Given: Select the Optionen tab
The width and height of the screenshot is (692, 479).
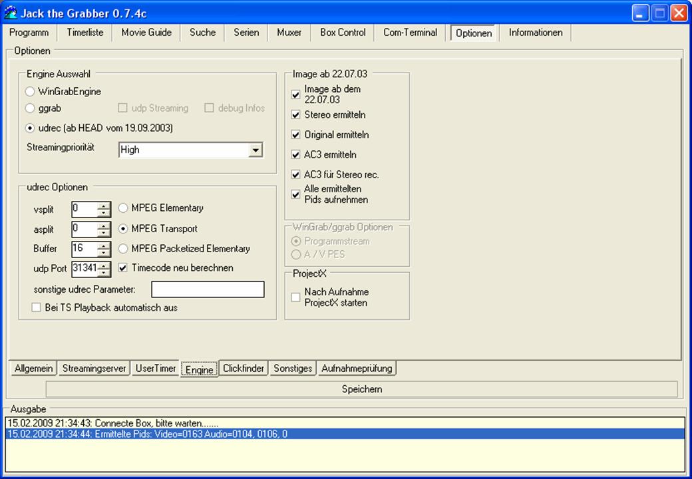Looking at the screenshot, I should tap(474, 33).
